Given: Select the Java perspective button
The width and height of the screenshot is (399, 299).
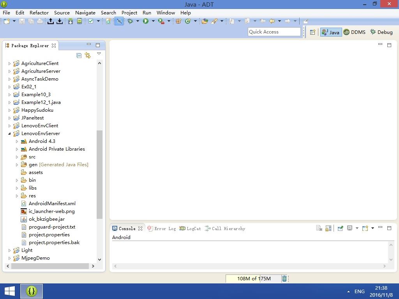Looking at the screenshot, I should [331, 32].
